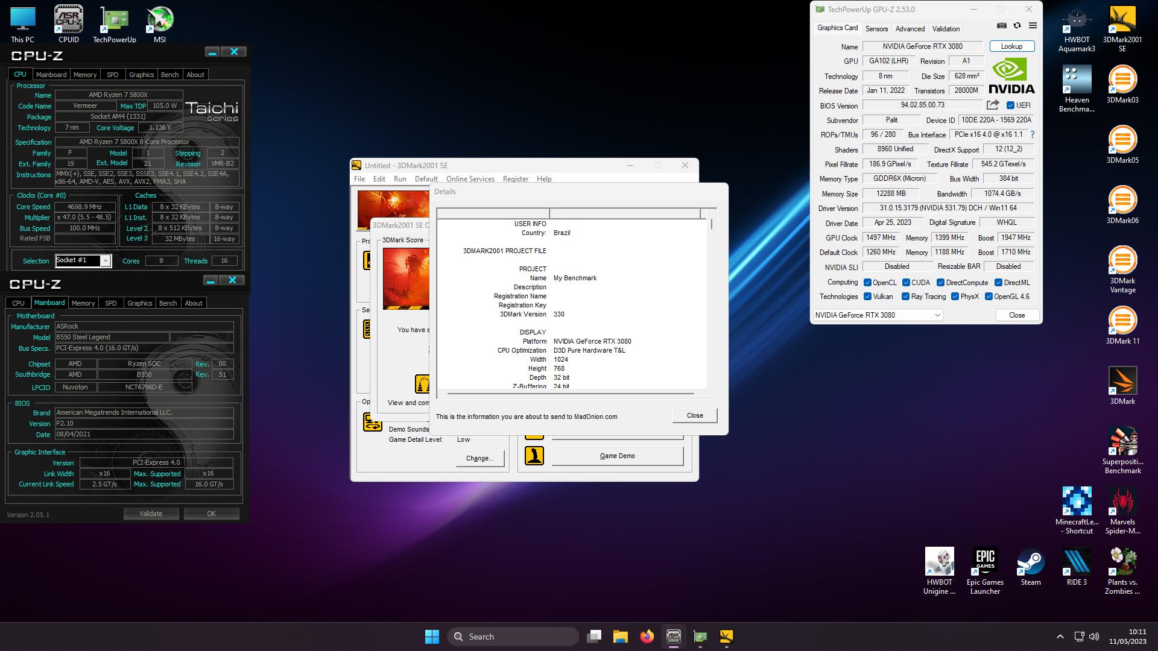
Task: Open Online Services menu in 3DMark2001
Action: pos(470,179)
